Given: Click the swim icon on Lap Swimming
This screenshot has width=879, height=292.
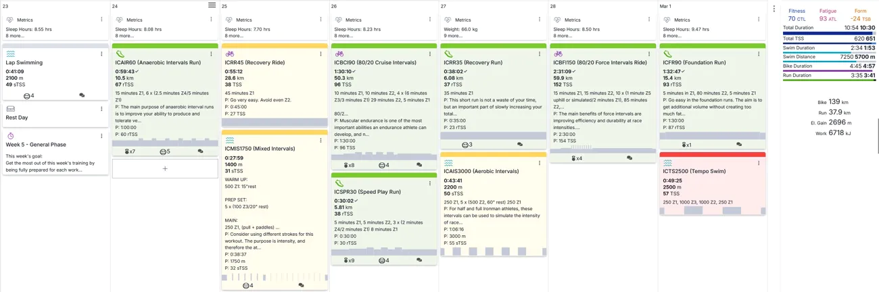Looking at the screenshot, I should [11, 54].
